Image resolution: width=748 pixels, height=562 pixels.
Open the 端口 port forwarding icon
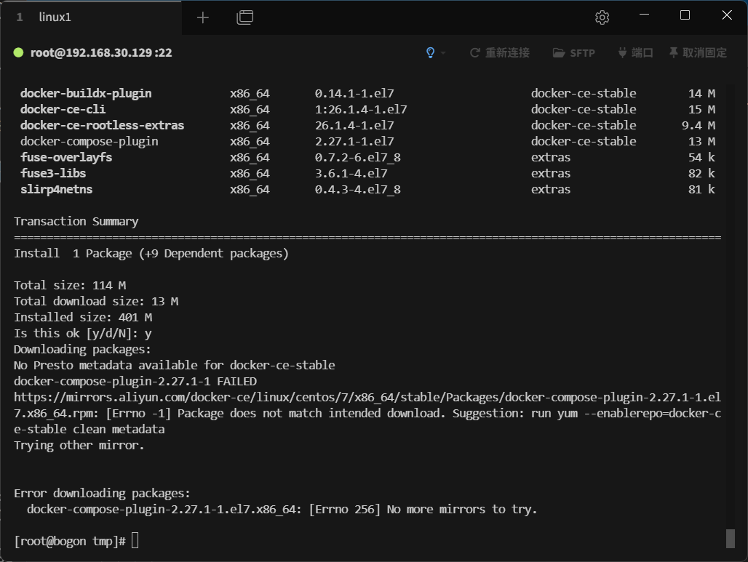(x=621, y=52)
